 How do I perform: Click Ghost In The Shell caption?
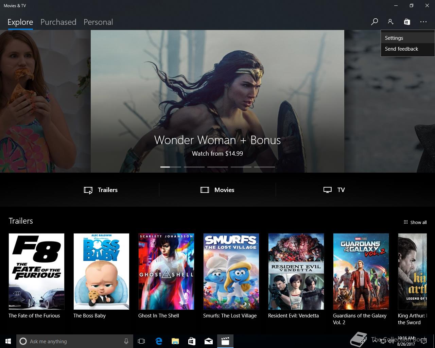coord(158,316)
